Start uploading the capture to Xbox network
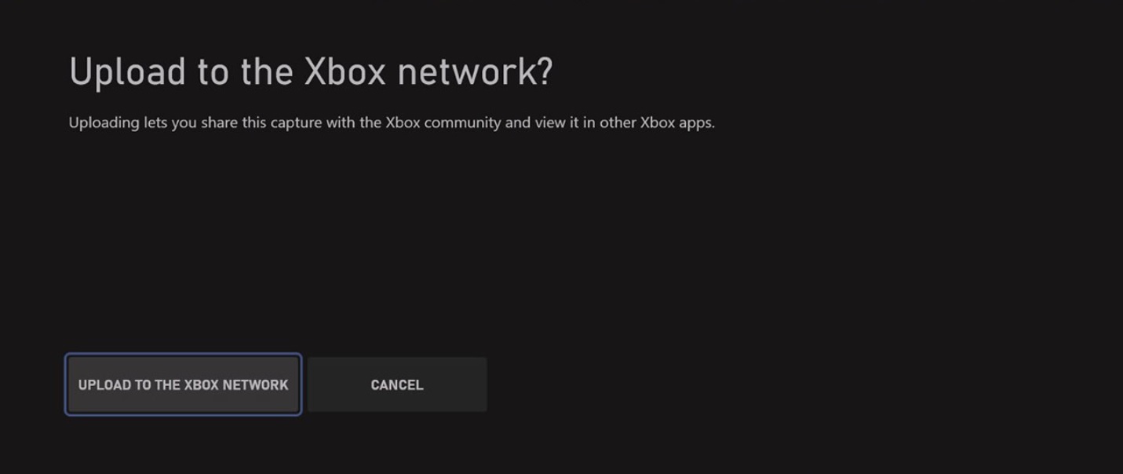 183,385
